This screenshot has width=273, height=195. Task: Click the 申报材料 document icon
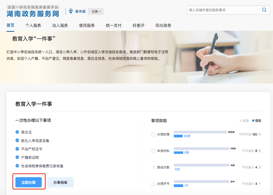153,151
